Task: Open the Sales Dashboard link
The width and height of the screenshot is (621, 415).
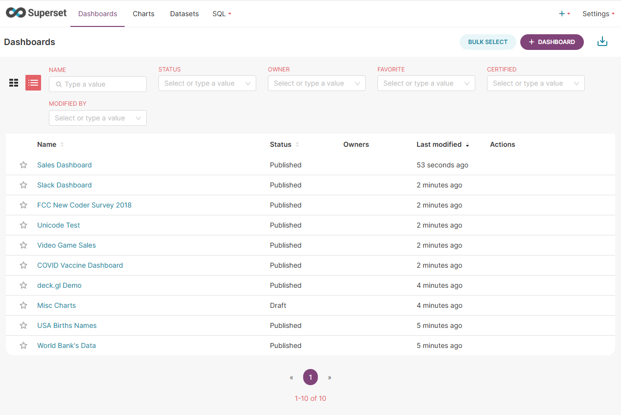Action: (x=65, y=165)
